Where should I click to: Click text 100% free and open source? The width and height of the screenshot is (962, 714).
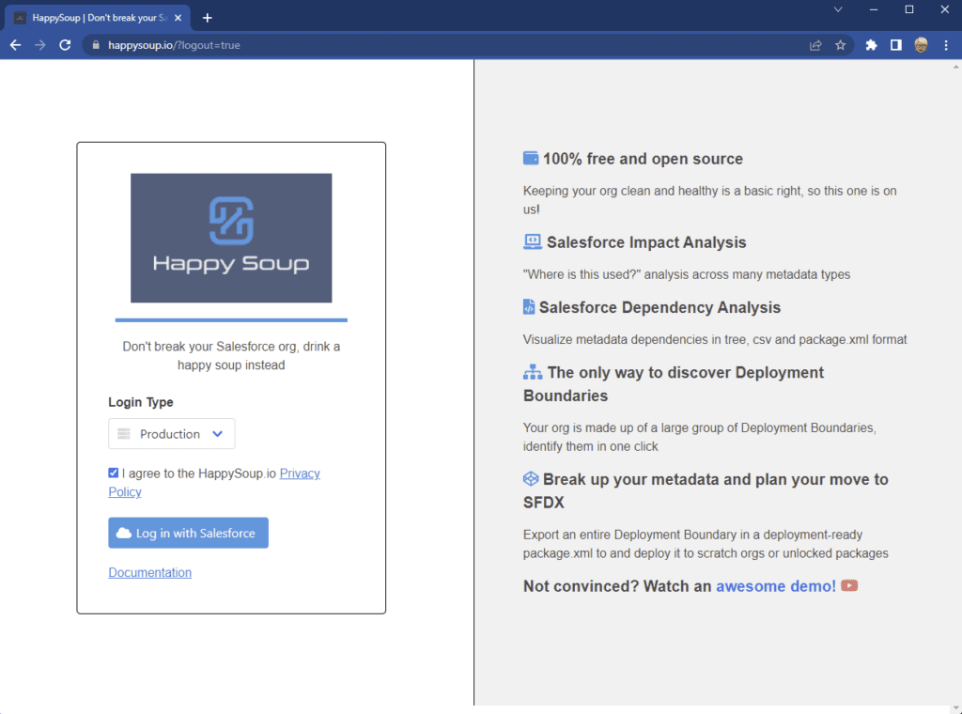point(643,159)
